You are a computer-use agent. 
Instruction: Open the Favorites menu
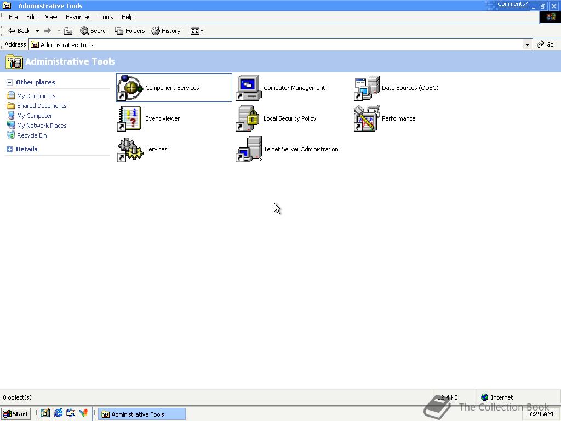point(78,17)
